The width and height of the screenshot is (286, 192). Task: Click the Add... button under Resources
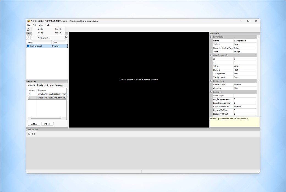coord(34,124)
